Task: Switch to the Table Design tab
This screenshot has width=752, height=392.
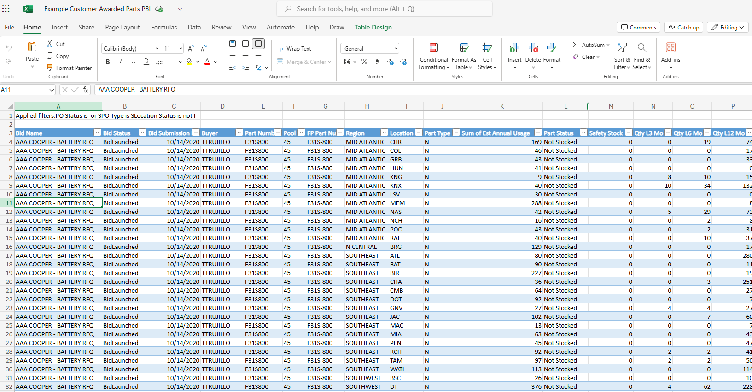Action: [x=373, y=27]
